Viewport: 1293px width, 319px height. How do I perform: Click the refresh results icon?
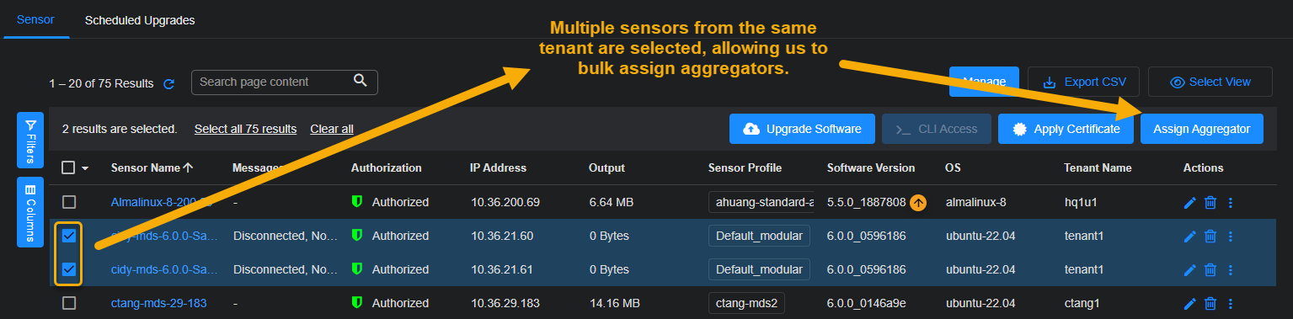click(168, 83)
